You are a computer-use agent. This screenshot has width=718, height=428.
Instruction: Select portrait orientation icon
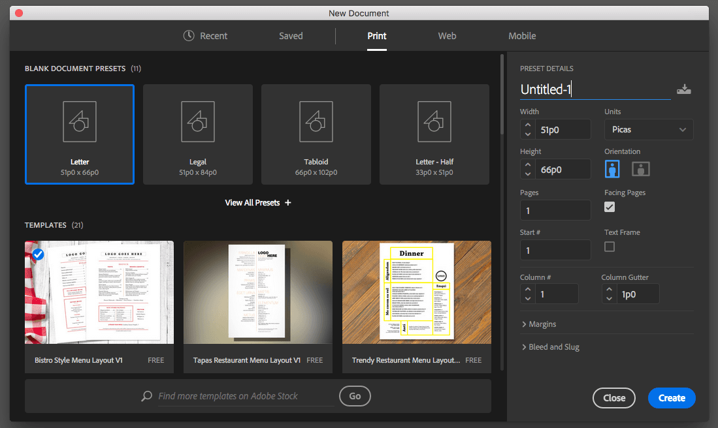coord(612,170)
